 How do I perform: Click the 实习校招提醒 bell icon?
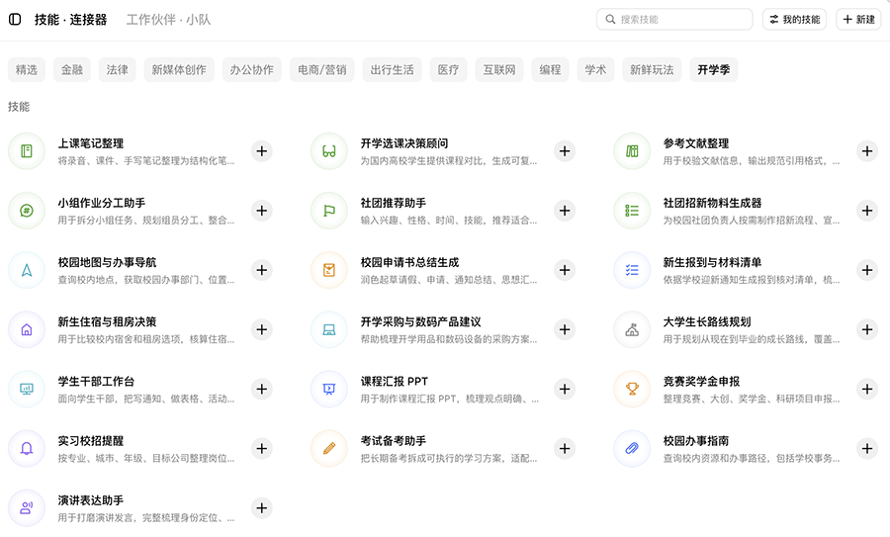tap(27, 448)
